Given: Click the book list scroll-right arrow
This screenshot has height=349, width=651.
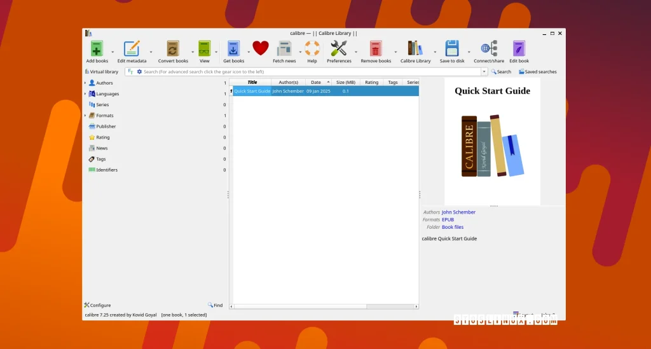Looking at the screenshot, I should 416,306.
